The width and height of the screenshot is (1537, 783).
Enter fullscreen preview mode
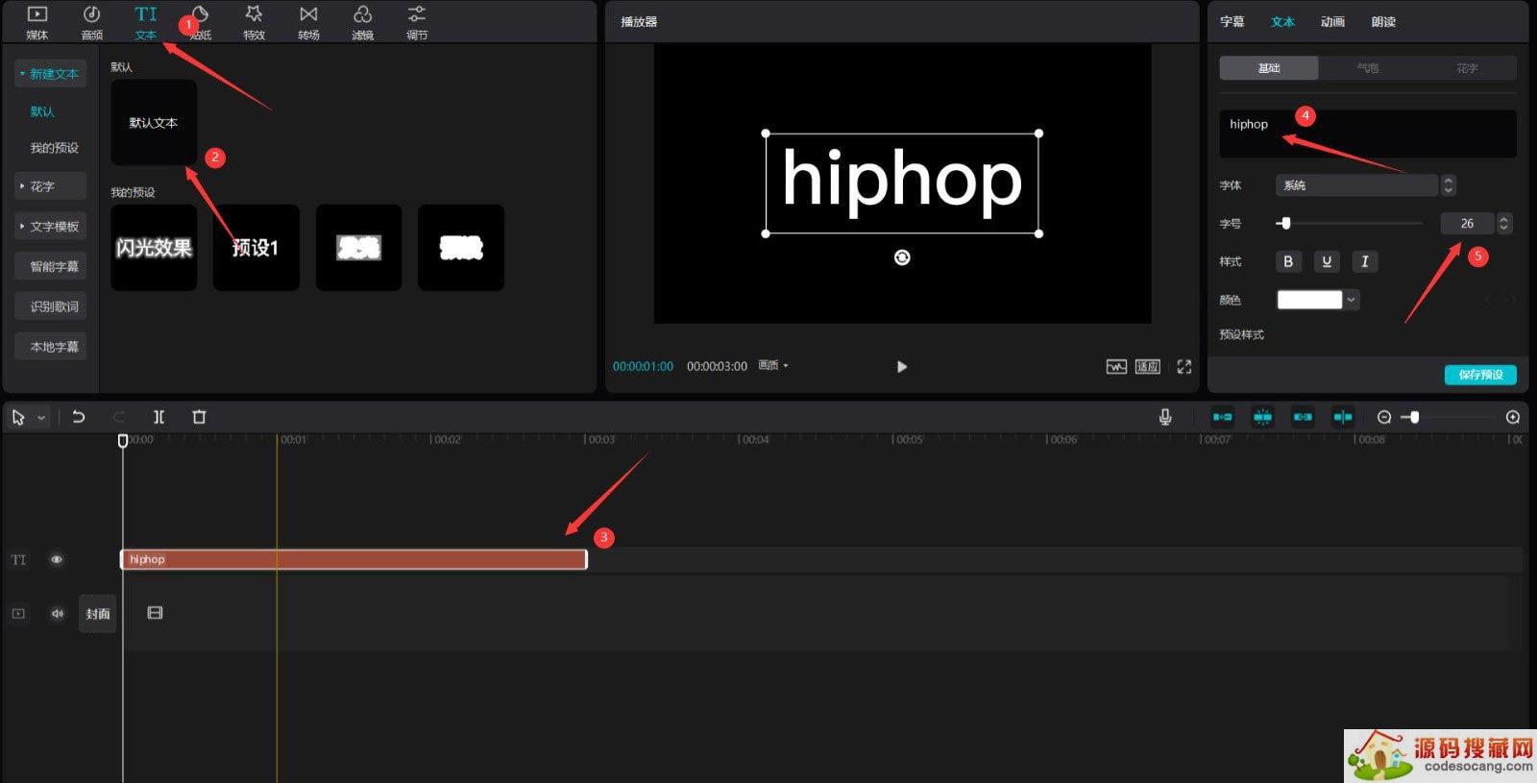[1184, 367]
